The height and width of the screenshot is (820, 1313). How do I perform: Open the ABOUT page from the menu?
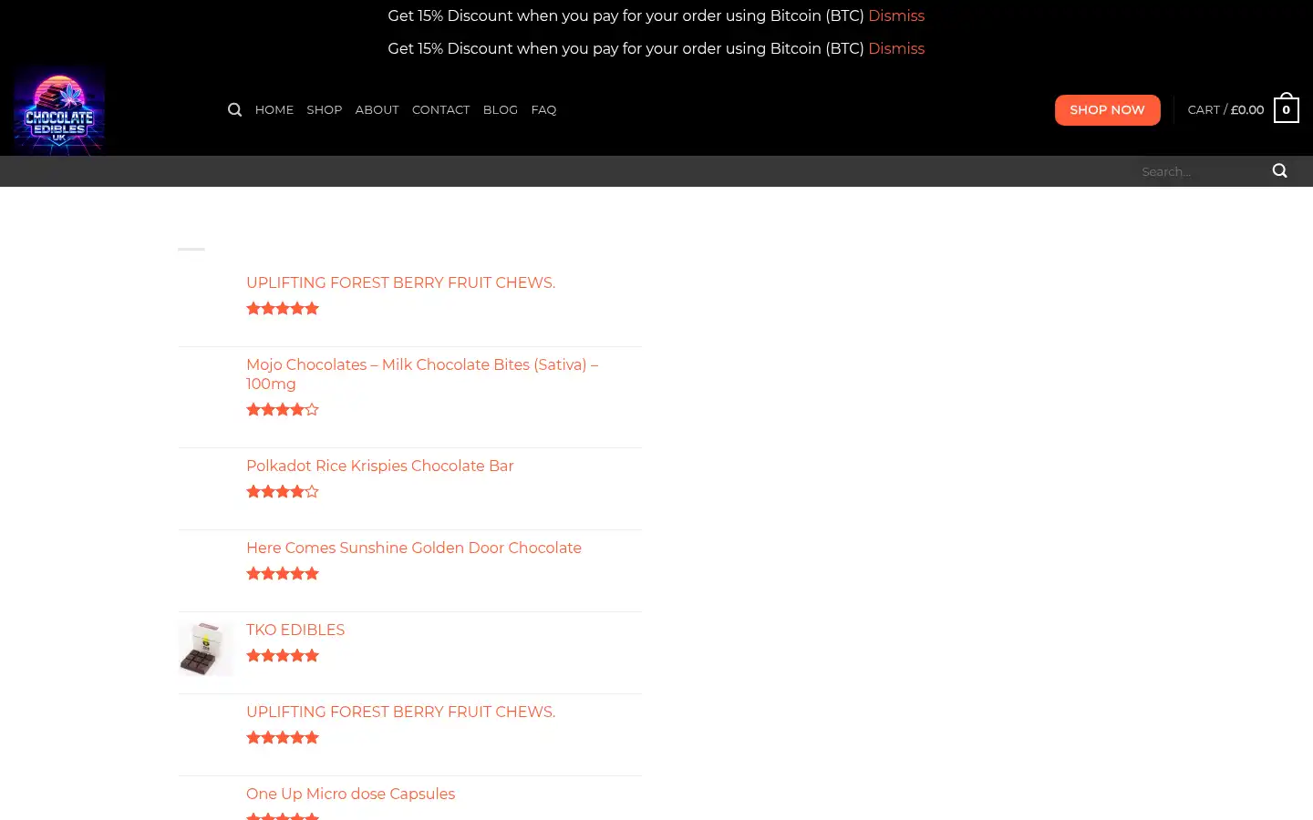377,109
